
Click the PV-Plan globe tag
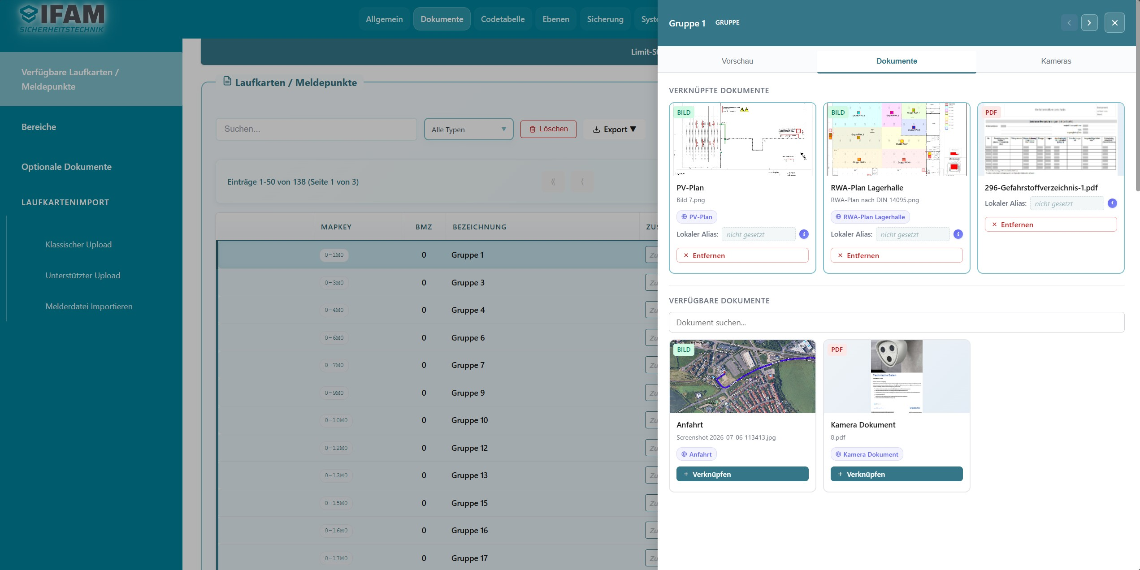click(x=697, y=217)
